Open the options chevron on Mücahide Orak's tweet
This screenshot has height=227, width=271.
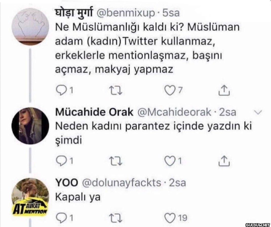tap(259, 112)
